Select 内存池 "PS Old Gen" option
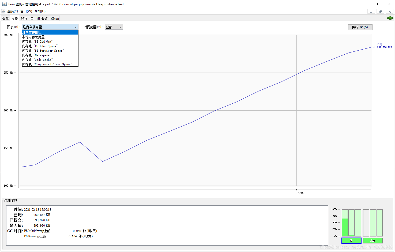 click(50, 42)
